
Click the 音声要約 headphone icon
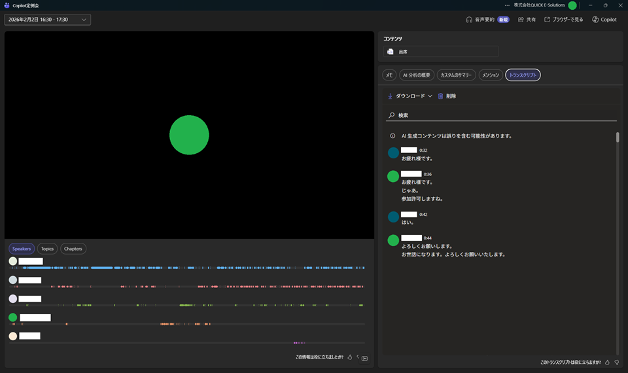coord(469,20)
